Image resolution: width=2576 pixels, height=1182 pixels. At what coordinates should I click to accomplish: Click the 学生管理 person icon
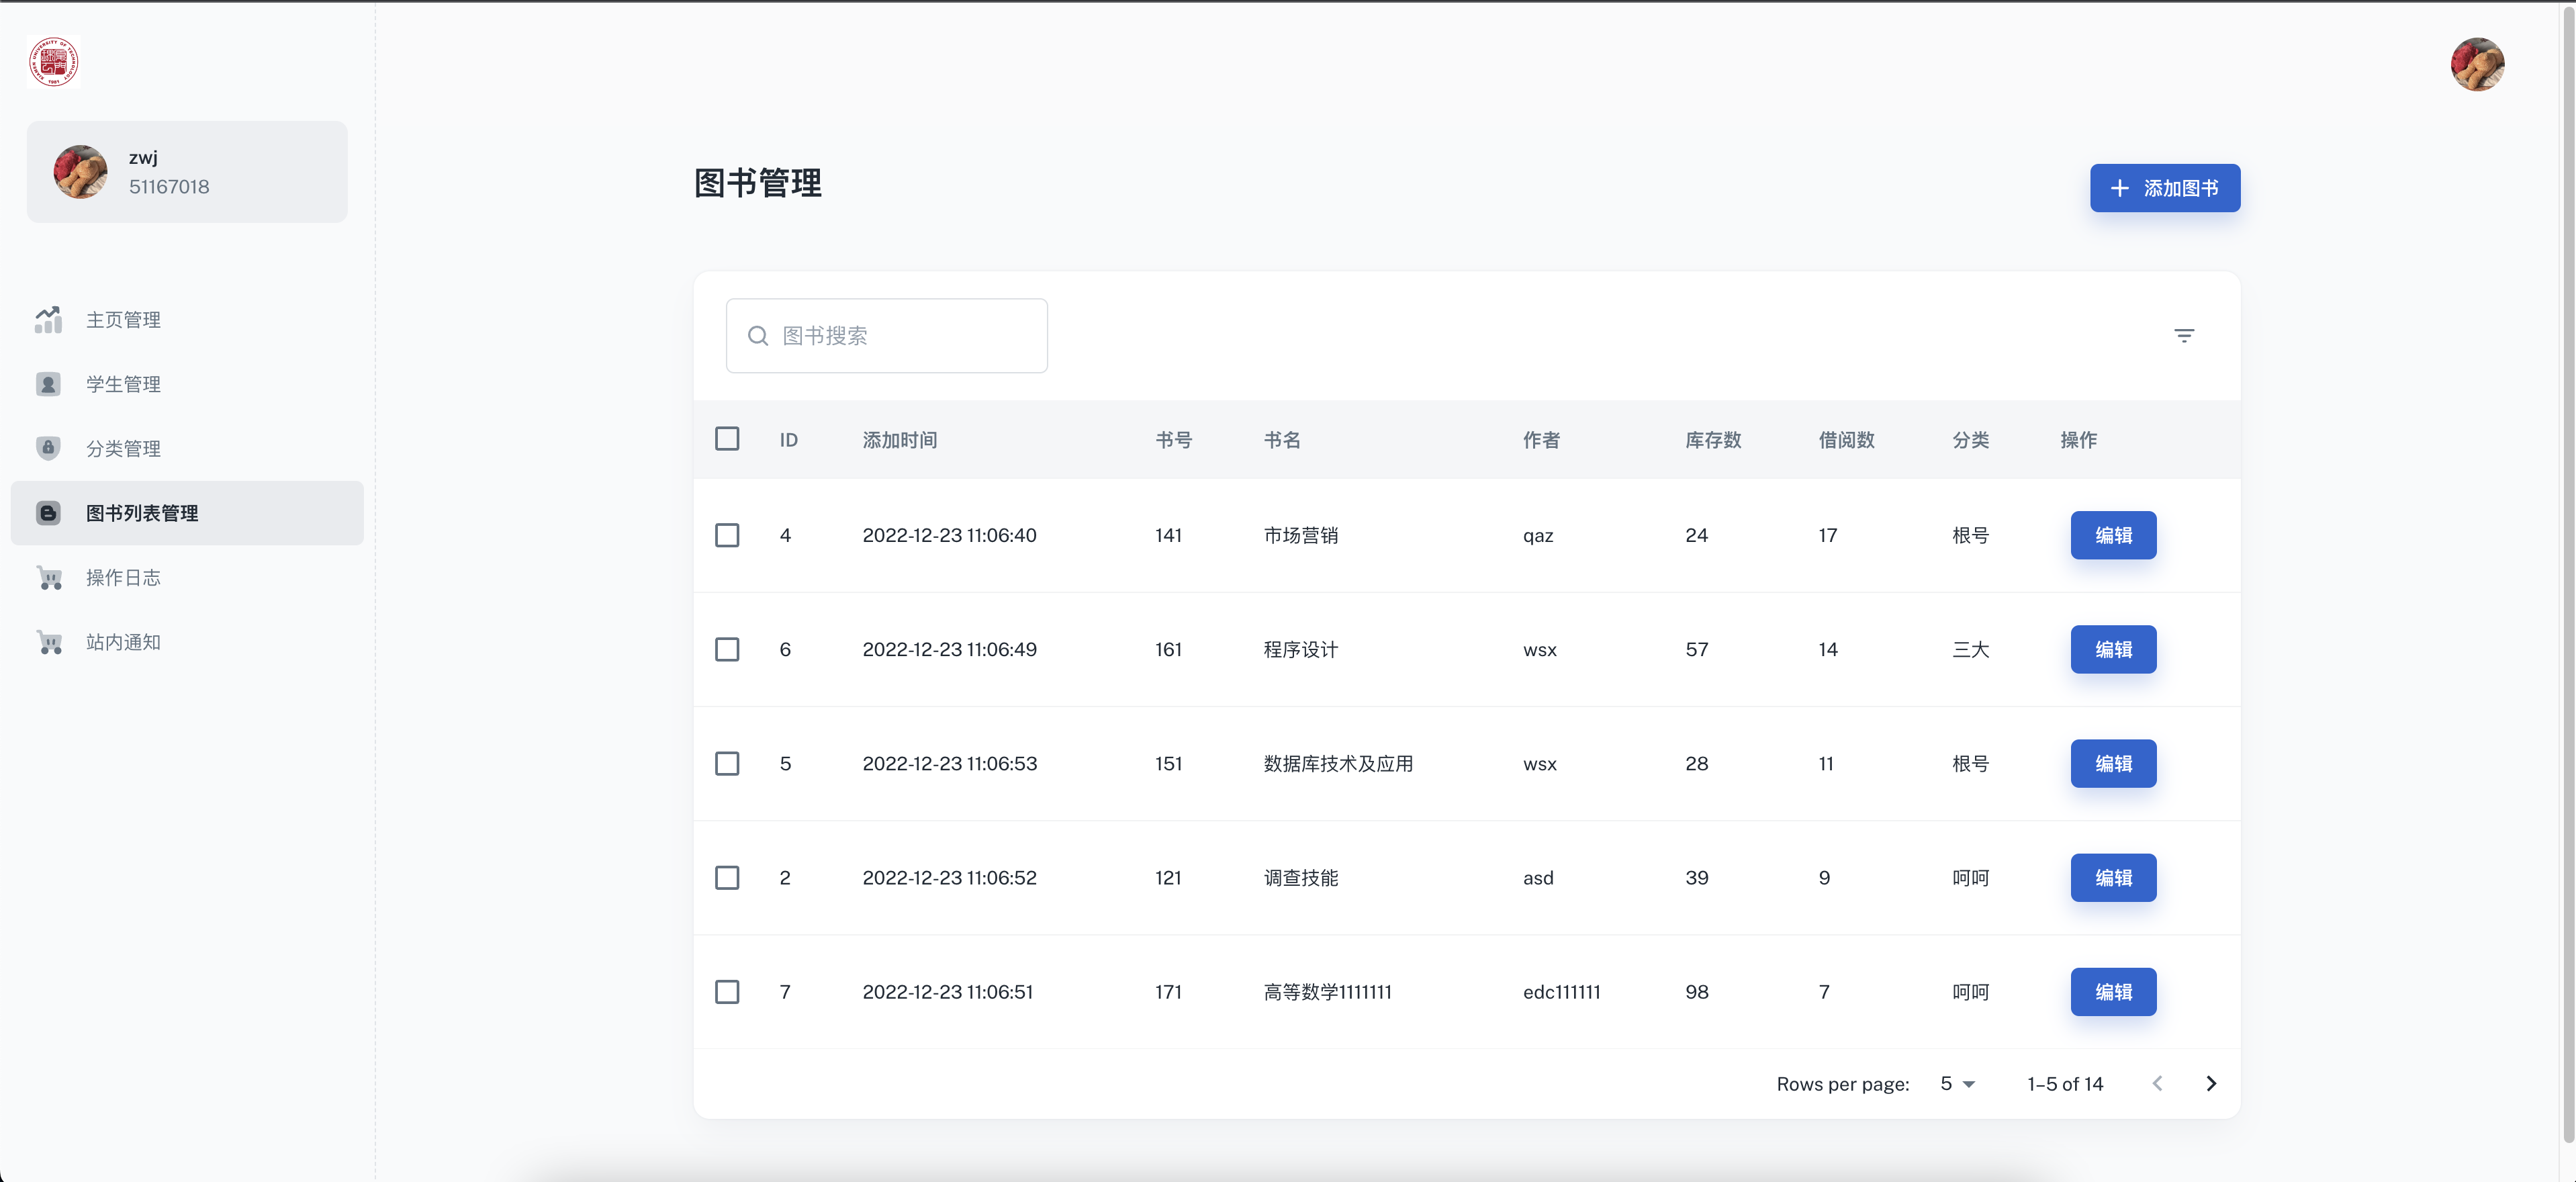tap(48, 384)
